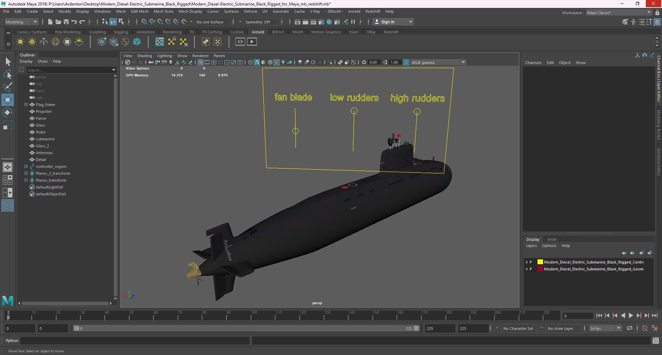662x355 pixels.
Task: Open the sRGB gamma color space dropdown
Action: tap(438, 62)
